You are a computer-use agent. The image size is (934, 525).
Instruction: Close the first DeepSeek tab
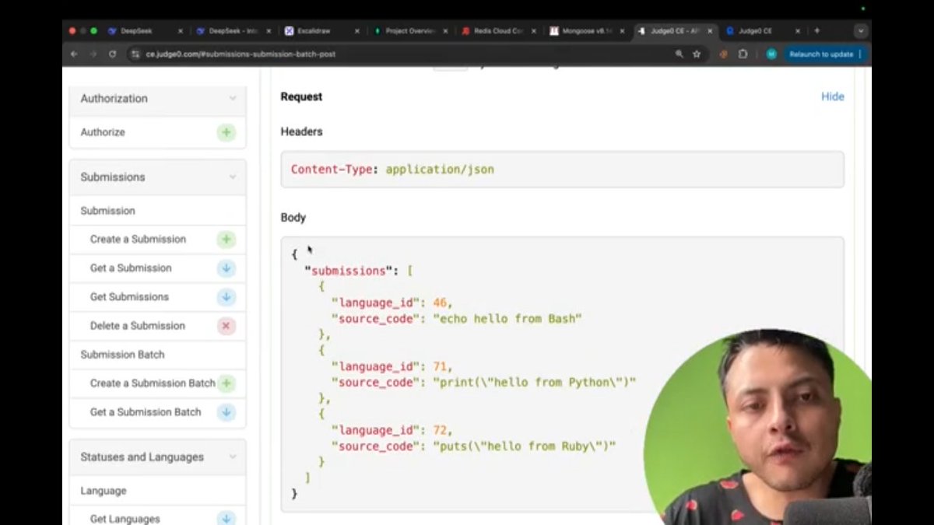click(x=181, y=31)
